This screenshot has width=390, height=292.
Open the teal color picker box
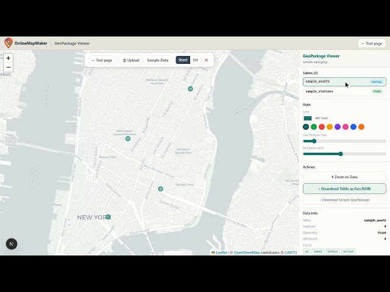pos(308,118)
